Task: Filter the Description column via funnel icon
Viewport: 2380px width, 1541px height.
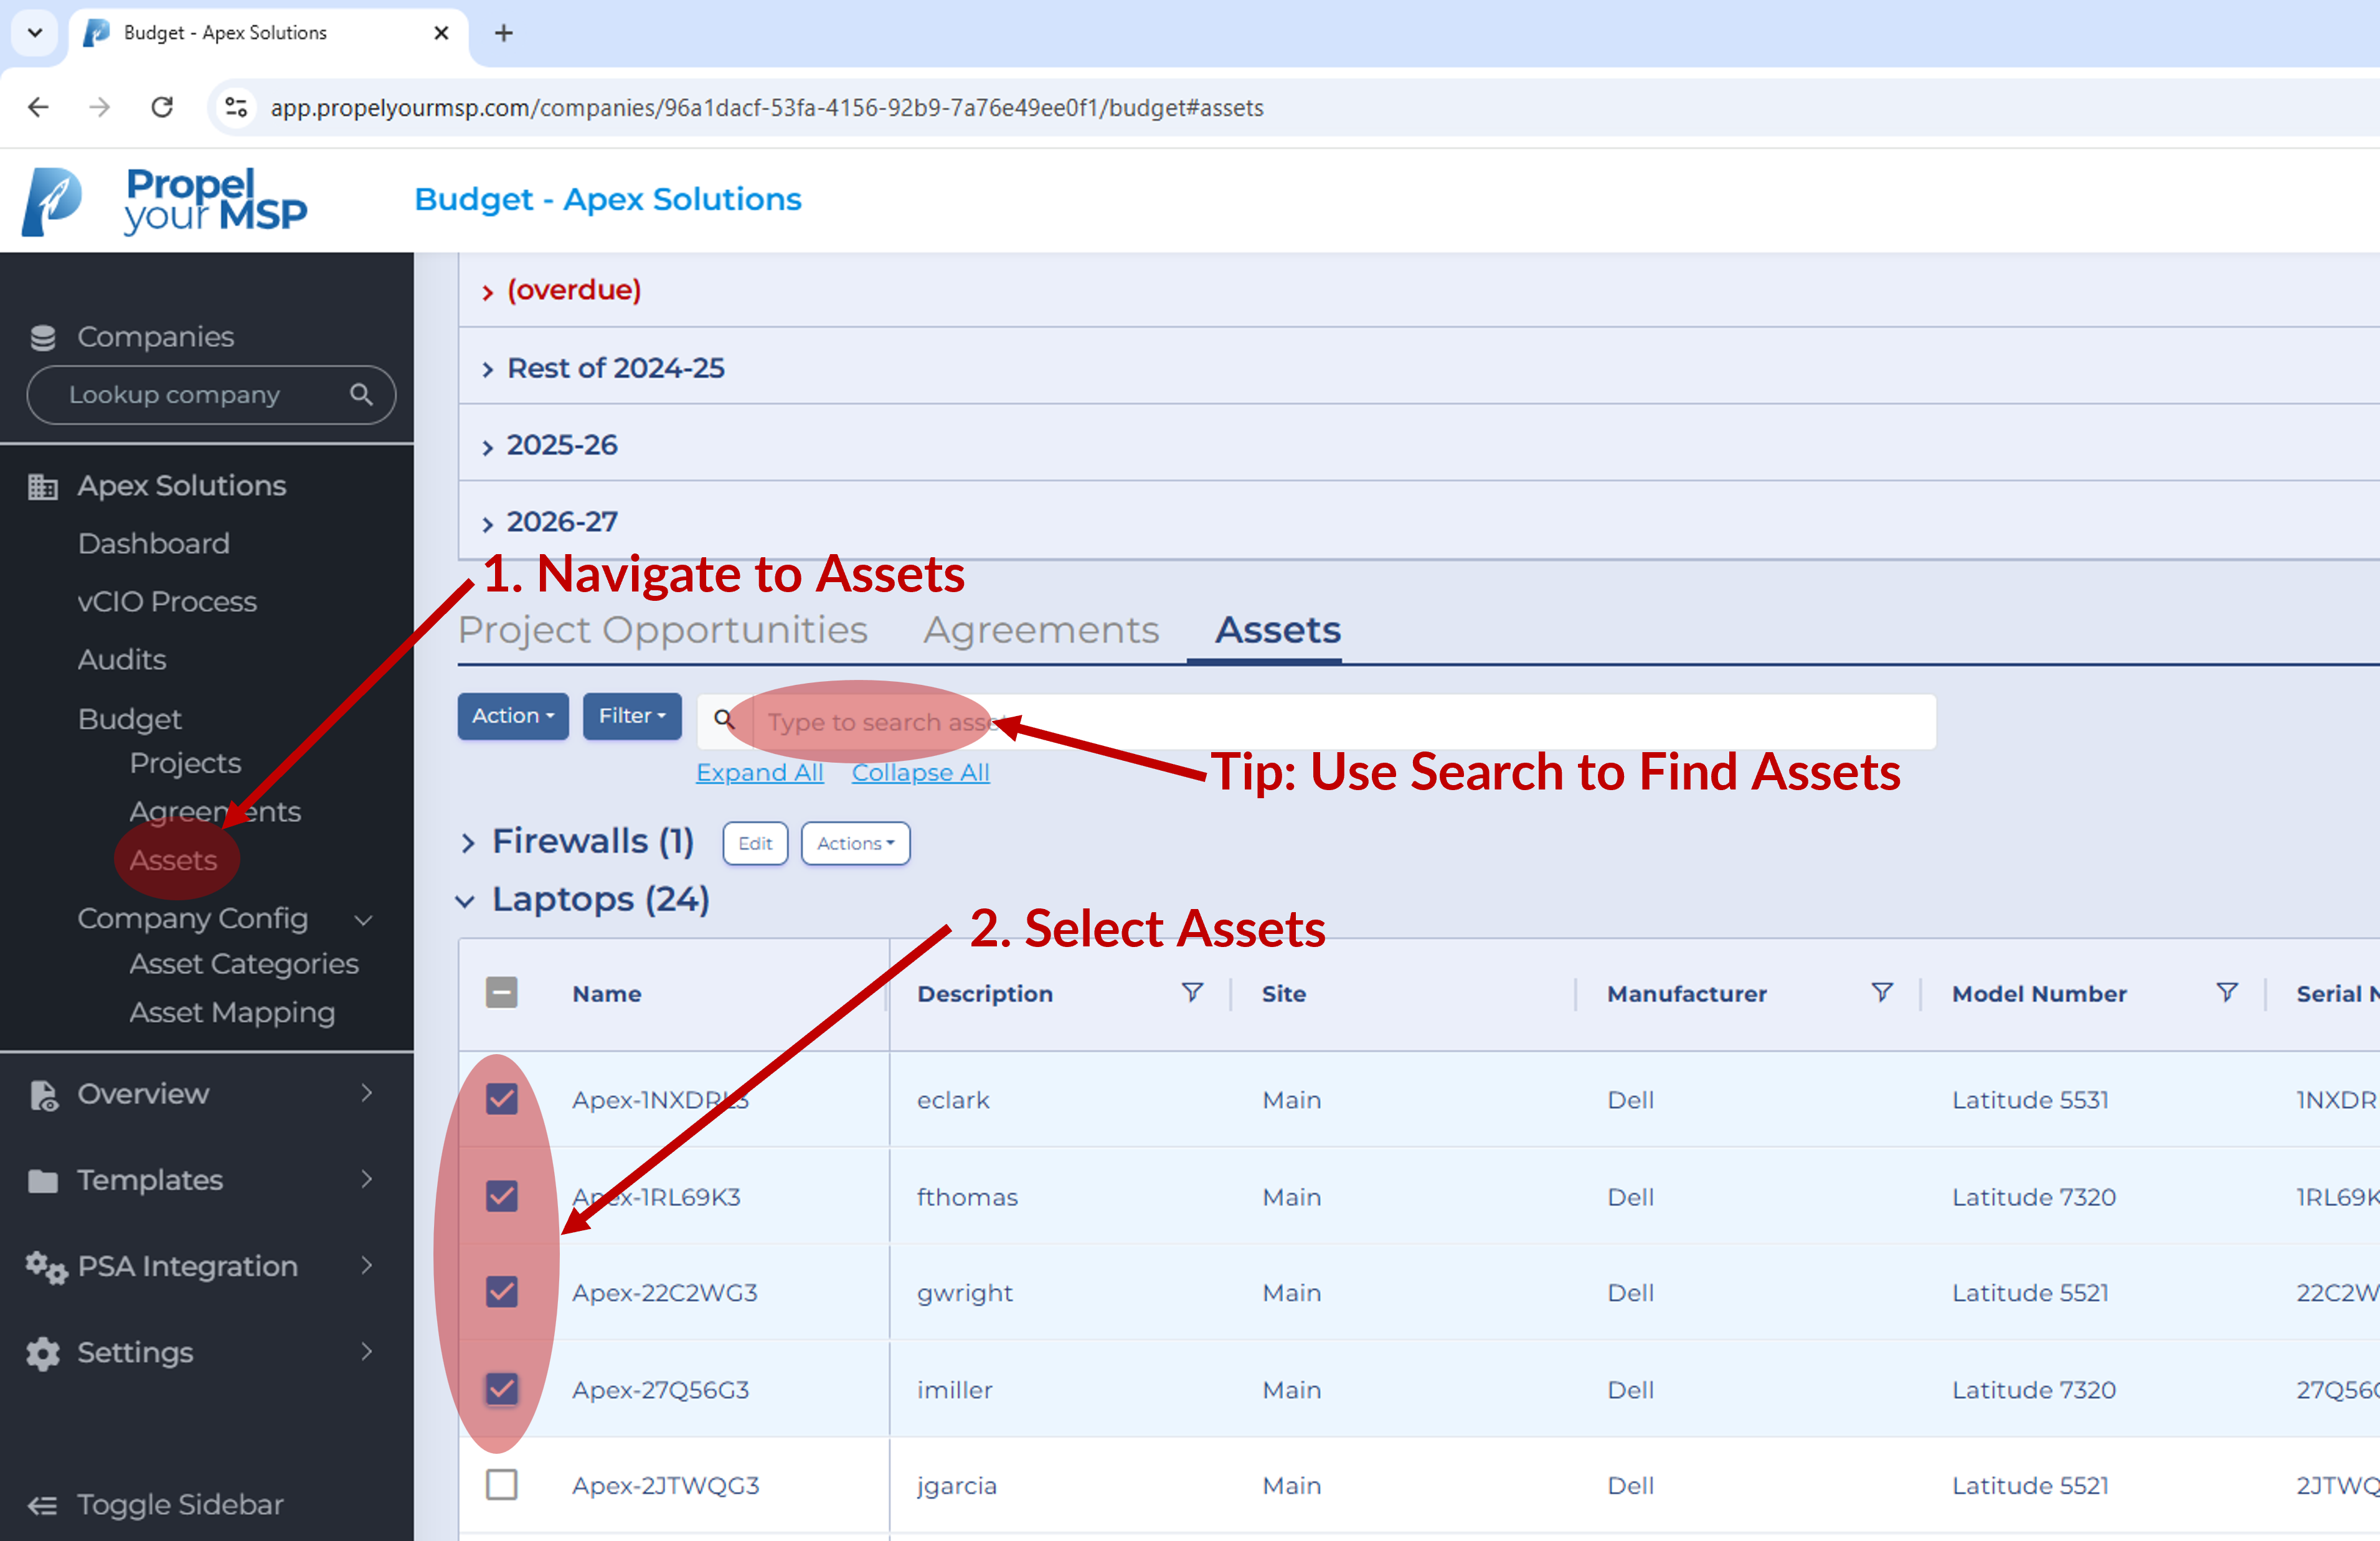Action: click(x=1192, y=992)
